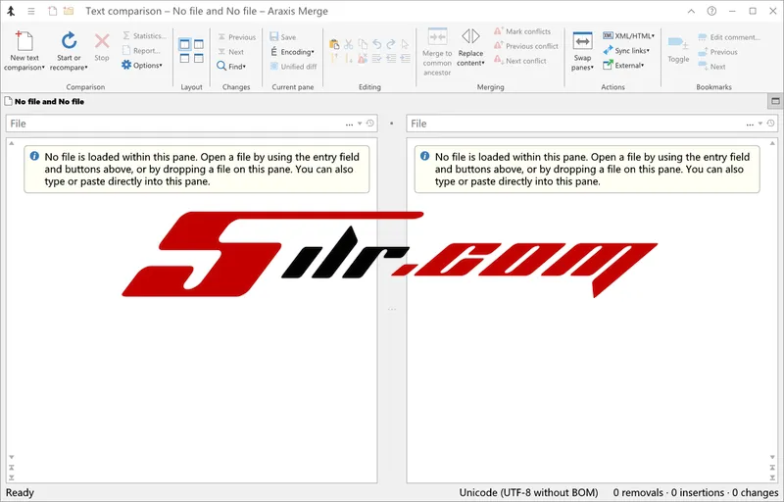This screenshot has height=502, width=784.
Task: Select two-way horizontal layout
Action: click(184, 59)
